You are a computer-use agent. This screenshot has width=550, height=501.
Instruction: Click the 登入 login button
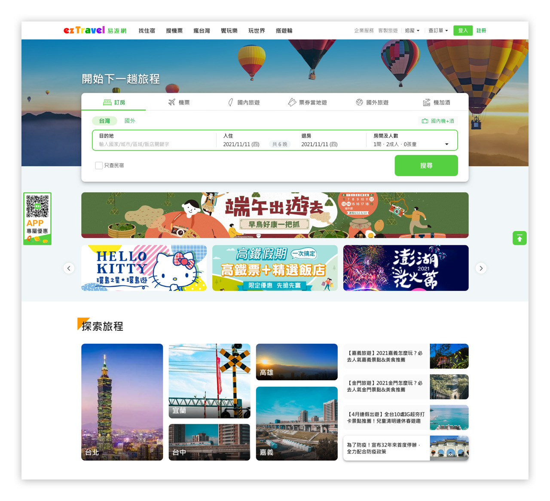click(463, 31)
